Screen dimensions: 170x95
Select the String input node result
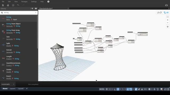point(19,18)
